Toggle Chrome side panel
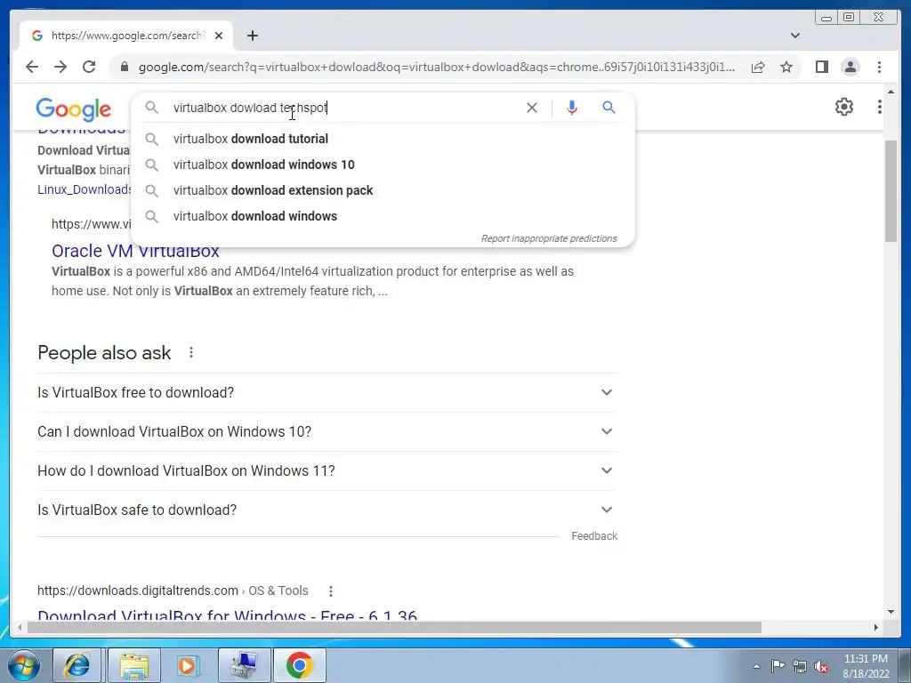 pos(821,67)
